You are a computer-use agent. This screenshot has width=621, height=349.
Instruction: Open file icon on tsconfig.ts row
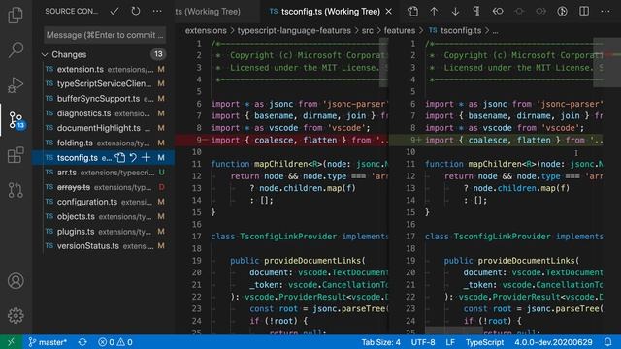(x=120, y=157)
